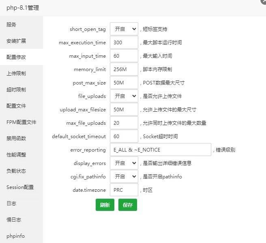Click the Socket超时时间 description text
This screenshot has width=266, height=243.
[x=160, y=136]
